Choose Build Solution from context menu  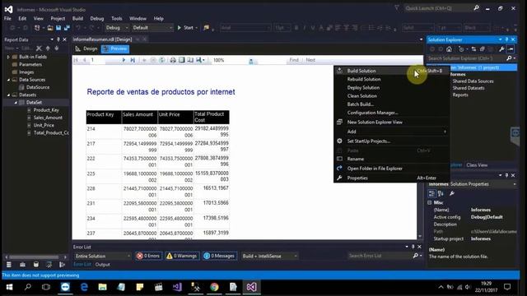pyautogui.click(x=392, y=71)
